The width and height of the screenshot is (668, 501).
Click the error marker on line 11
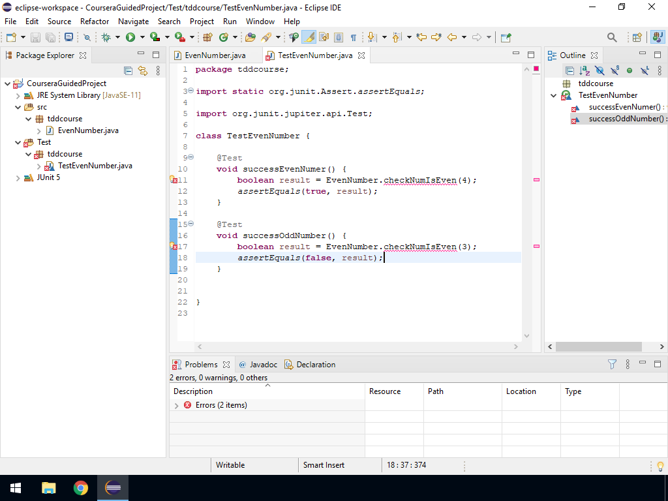(174, 180)
